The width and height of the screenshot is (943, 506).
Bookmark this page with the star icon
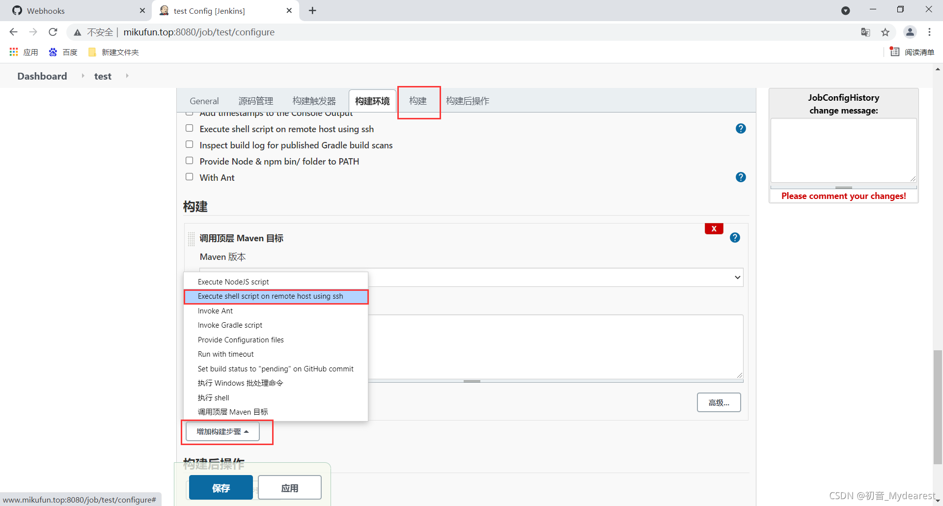tap(885, 32)
